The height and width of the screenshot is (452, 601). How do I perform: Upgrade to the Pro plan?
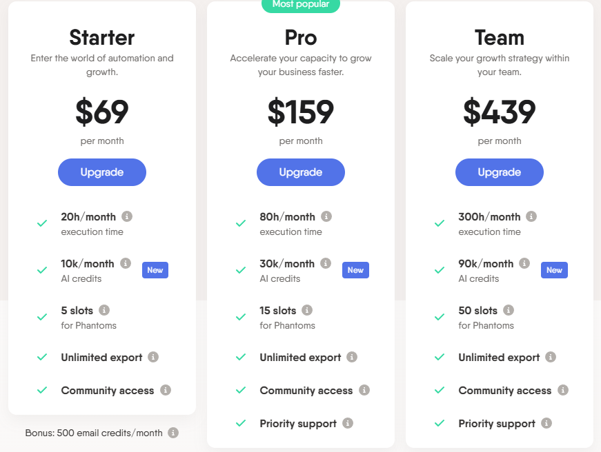[x=301, y=172]
